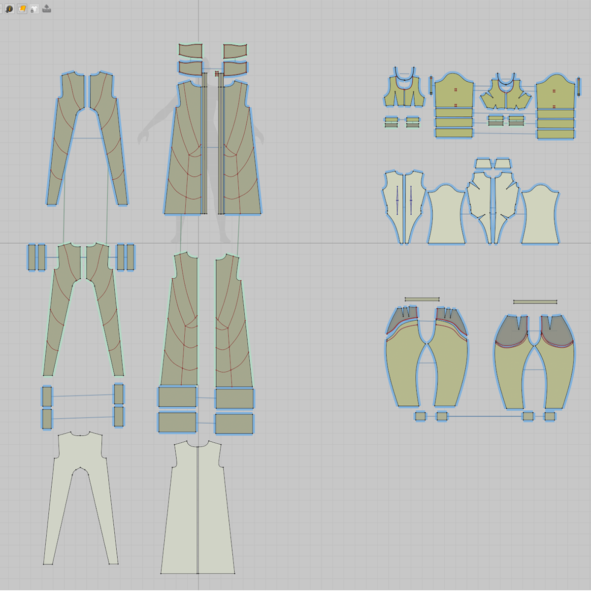This screenshot has width=591, height=591.
Task: Click the diamond-over-ruler icon in the toolbar
Action: click(46, 8)
